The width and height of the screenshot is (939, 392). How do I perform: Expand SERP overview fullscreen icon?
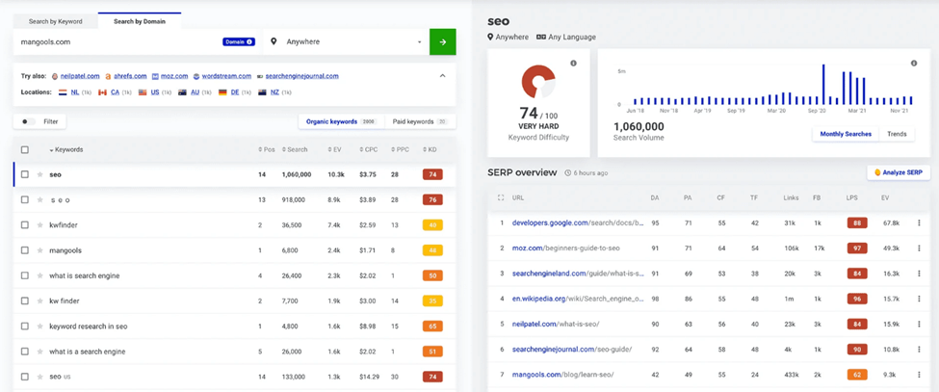pos(501,196)
